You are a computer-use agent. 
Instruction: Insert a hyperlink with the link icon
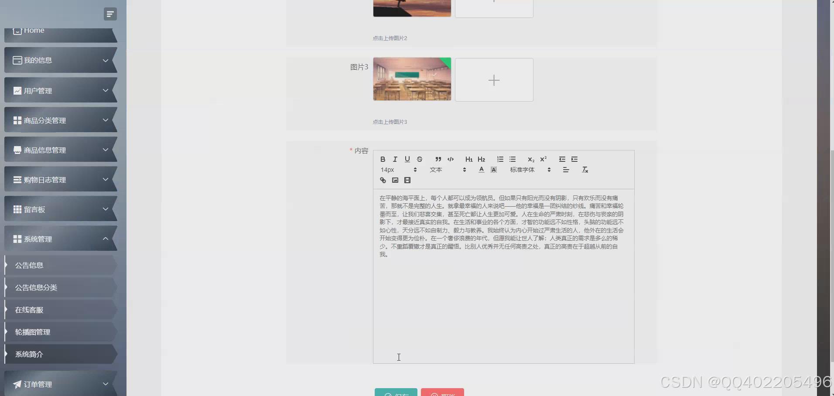[x=383, y=180]
